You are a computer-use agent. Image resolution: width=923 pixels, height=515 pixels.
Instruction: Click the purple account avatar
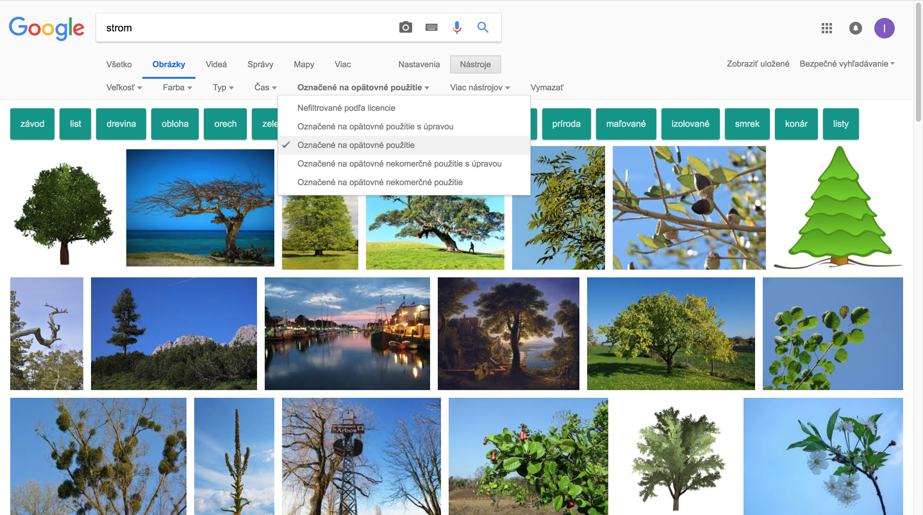(884, 28)
